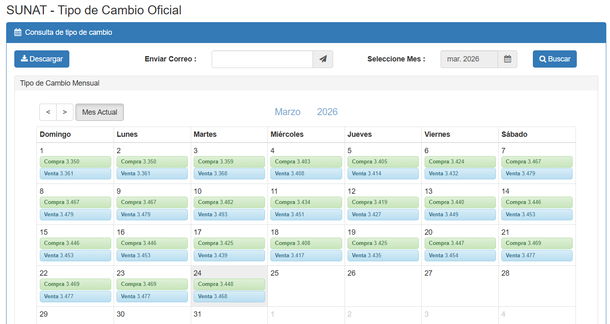Click Venta 3.427 on Thursday March 12
The width and height of the screenshot is (610, 324).
click(383, 215)
